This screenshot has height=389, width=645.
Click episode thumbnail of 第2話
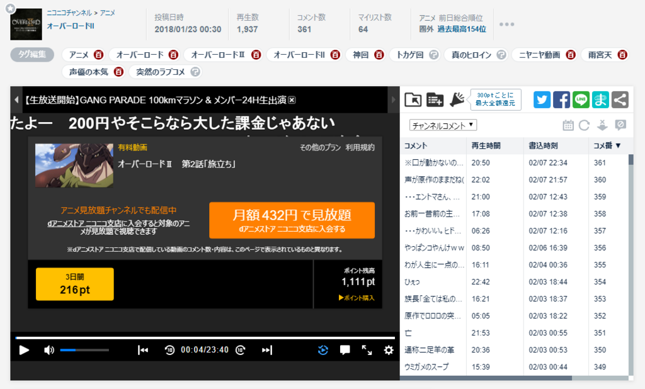point(74,166)
